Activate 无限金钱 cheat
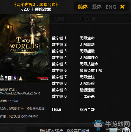Image resolution: width=131 pixels, height=132 pixels. pyautogui.click(x=87, y=77)
